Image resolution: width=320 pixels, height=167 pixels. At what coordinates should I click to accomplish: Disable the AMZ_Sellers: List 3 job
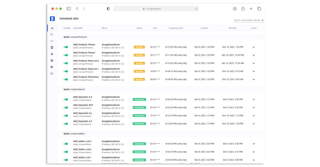[66, 144]
